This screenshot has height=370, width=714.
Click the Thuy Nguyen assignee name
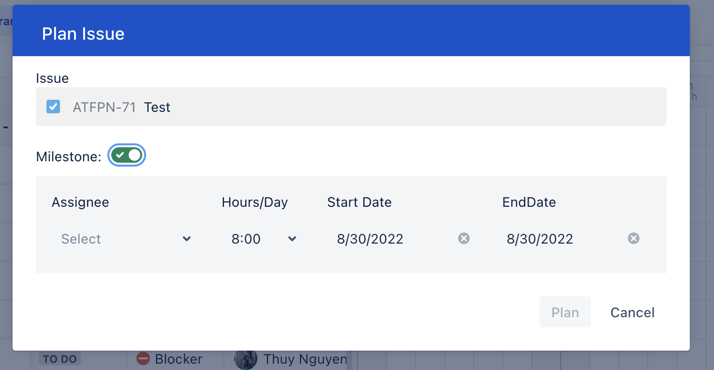[x=305, y=359]
